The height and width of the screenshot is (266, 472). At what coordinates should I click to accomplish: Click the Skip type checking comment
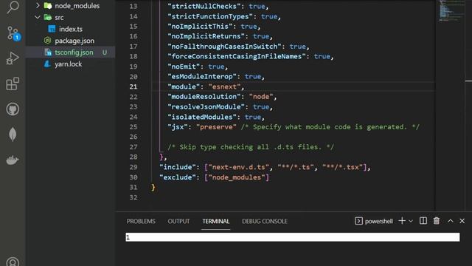(251, 147)
